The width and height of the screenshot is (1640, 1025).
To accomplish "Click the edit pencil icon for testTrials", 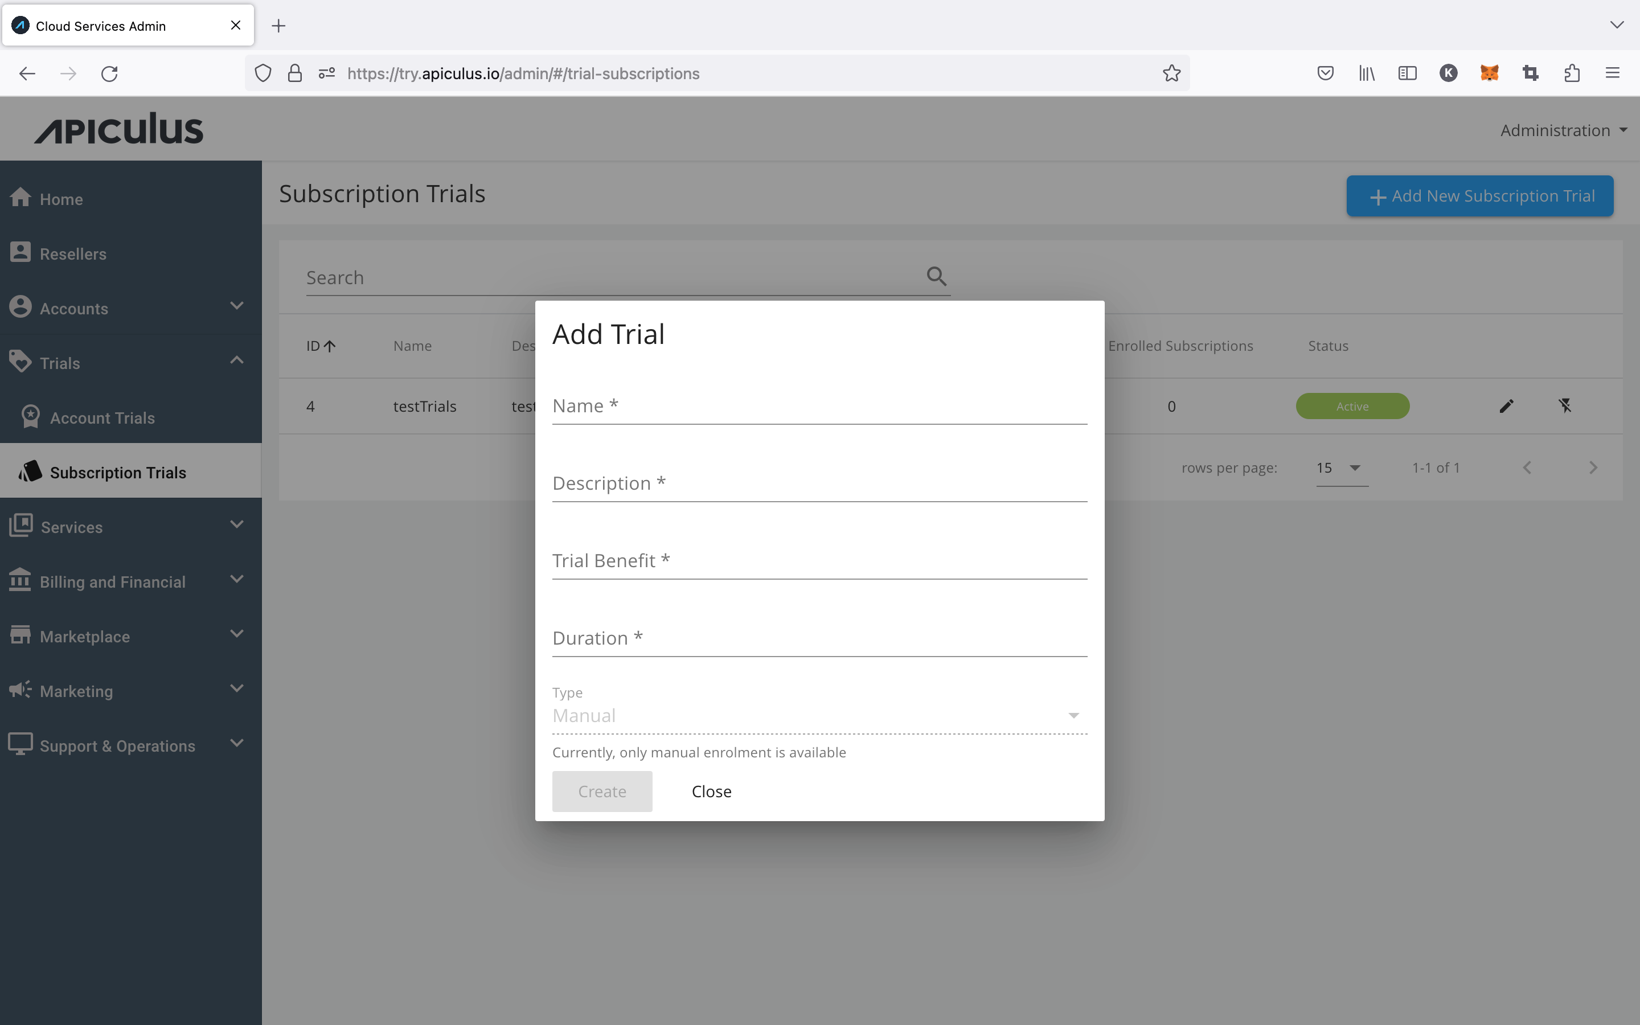I will click(1506, 406).
